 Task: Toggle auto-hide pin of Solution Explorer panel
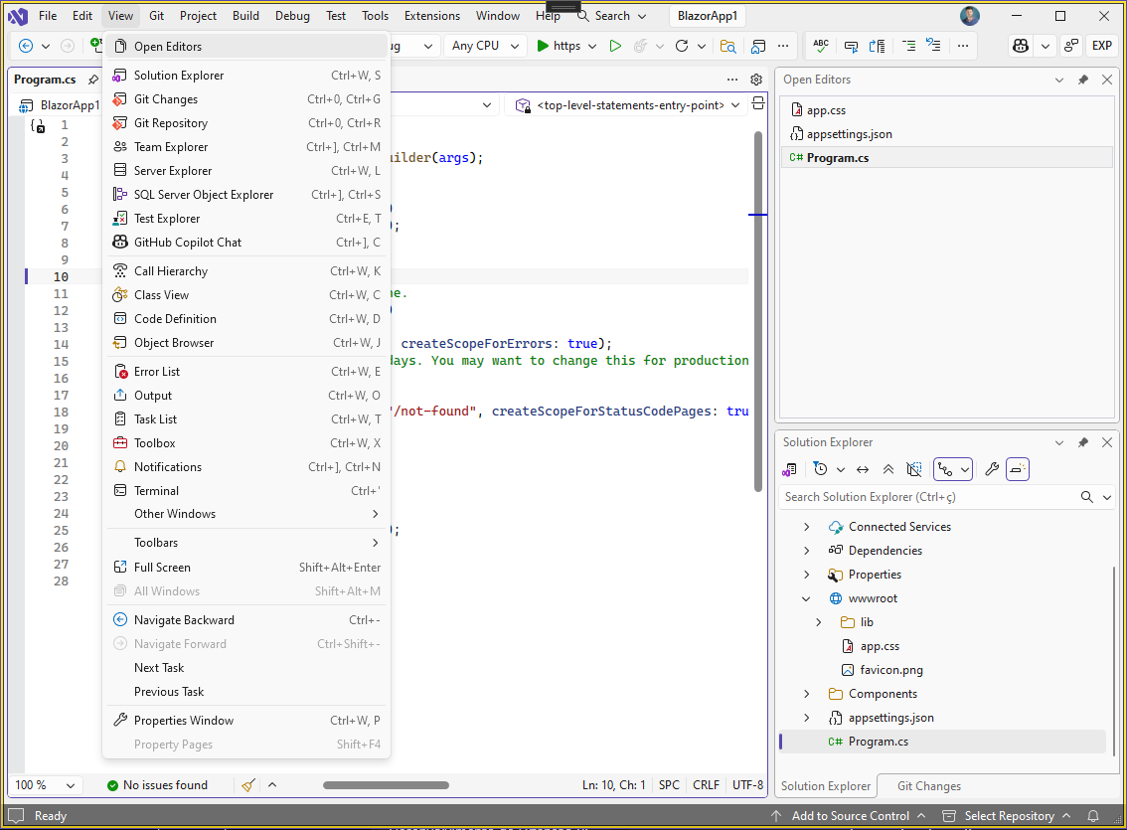[1083, 442]
